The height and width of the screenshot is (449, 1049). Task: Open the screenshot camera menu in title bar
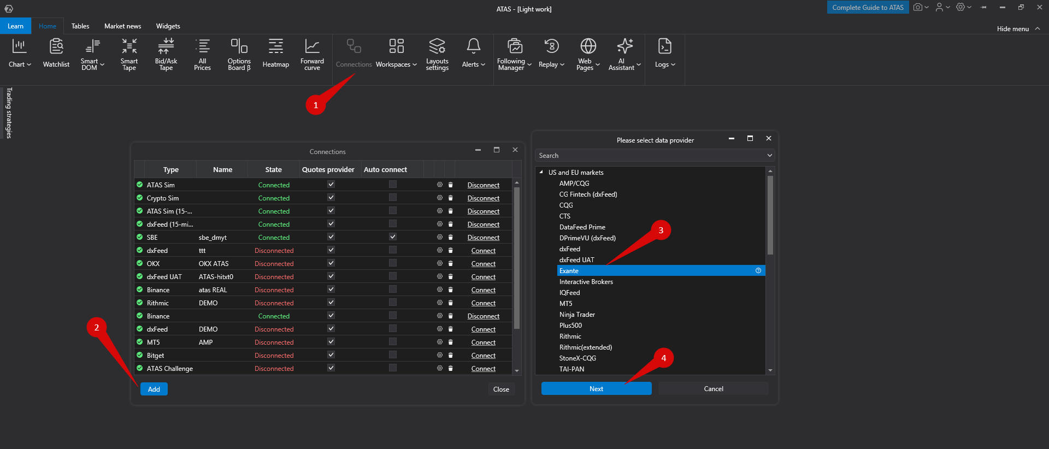921,7
